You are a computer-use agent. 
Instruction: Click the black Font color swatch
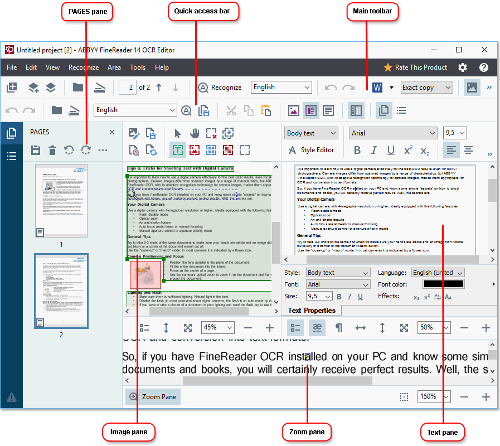444,284
